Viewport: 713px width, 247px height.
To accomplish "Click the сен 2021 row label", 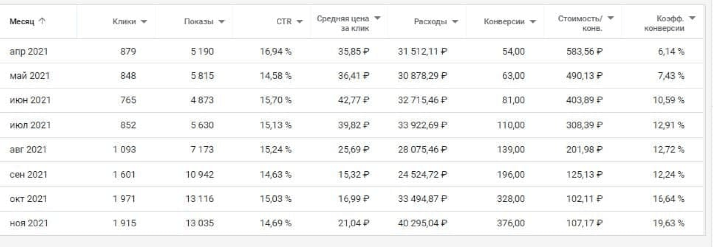I will click(29, 174).
